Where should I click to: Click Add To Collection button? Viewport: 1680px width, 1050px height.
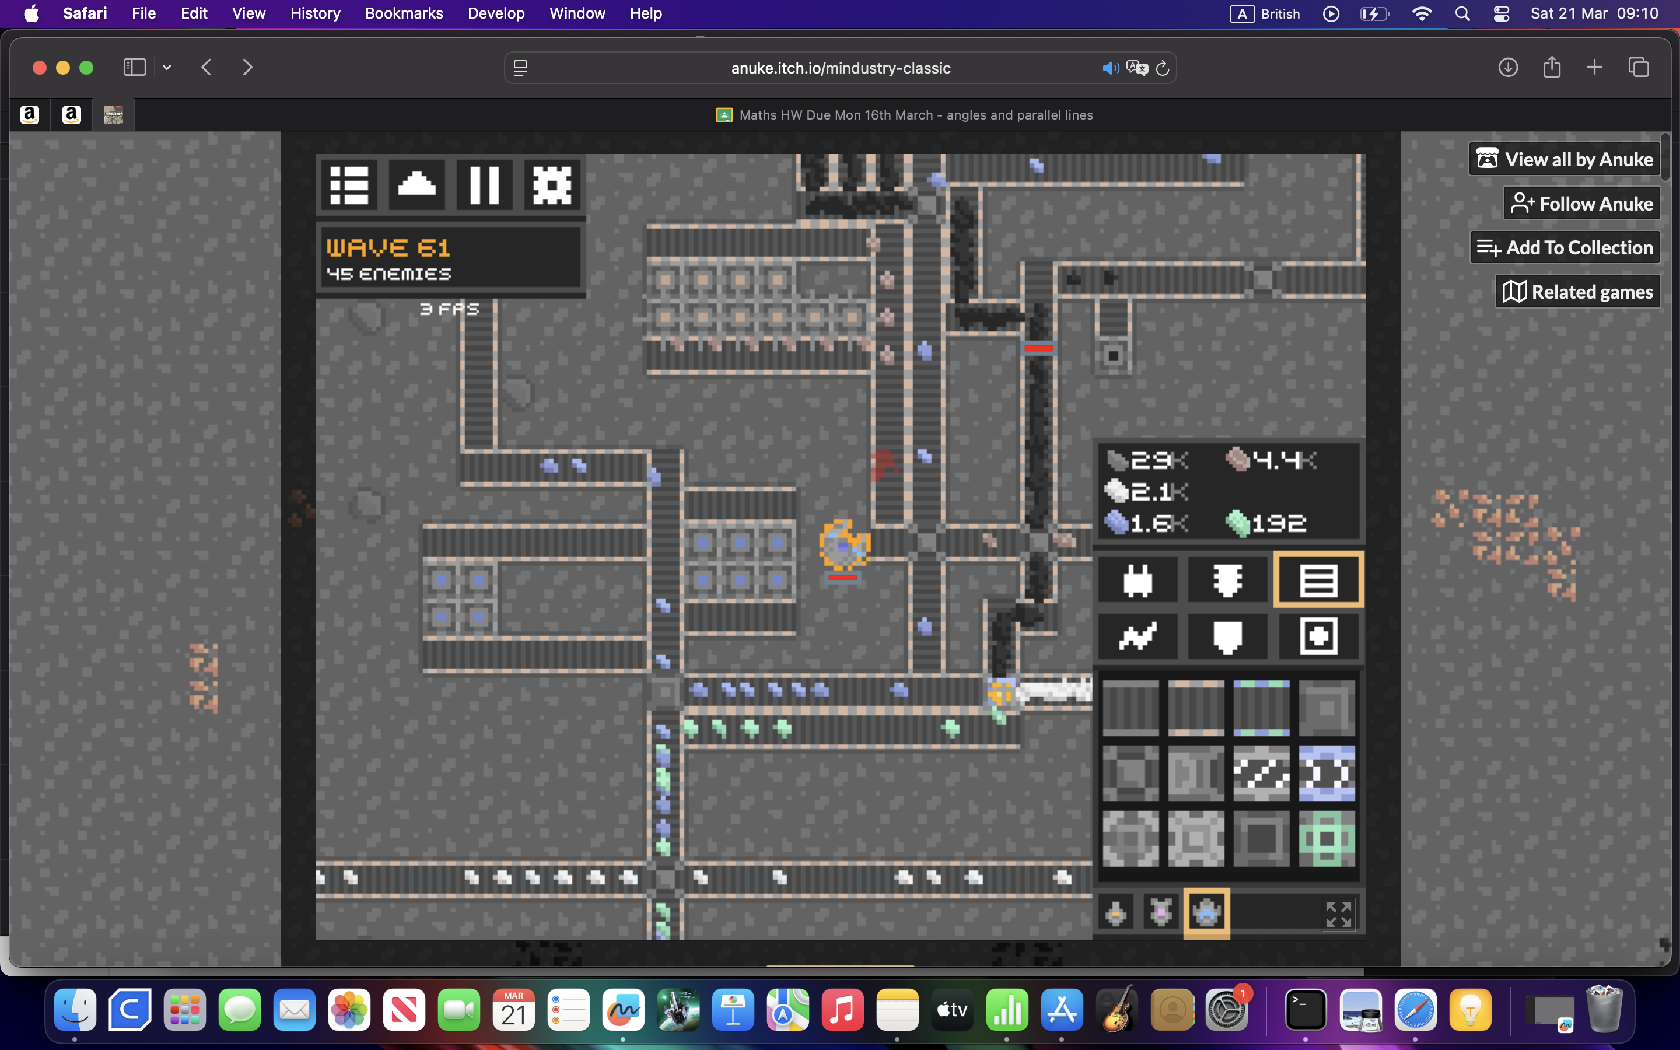pyautogui.click(x=1564, y=247)
